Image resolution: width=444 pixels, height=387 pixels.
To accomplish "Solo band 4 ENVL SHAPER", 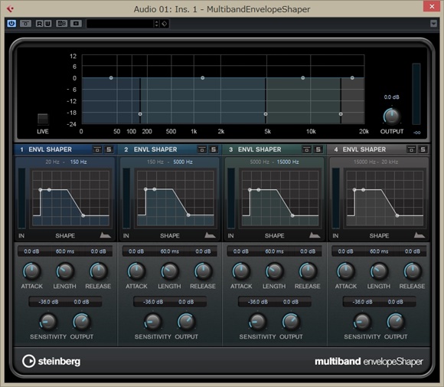I will pos(423,149).
